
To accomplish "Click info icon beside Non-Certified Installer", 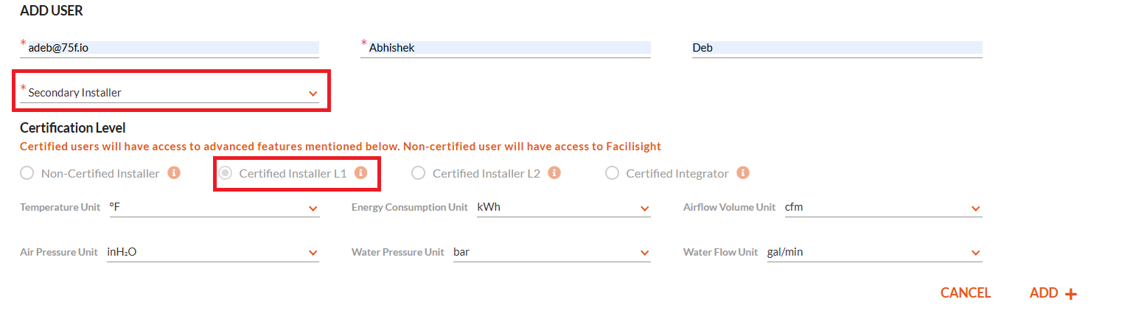I will (x=174, y=173).
